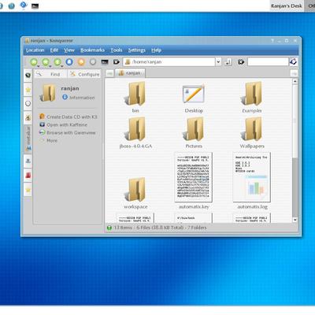This screenshot has width=315, height=315.
Task: Open the Edit menu
Action: [x=54, y=50]
